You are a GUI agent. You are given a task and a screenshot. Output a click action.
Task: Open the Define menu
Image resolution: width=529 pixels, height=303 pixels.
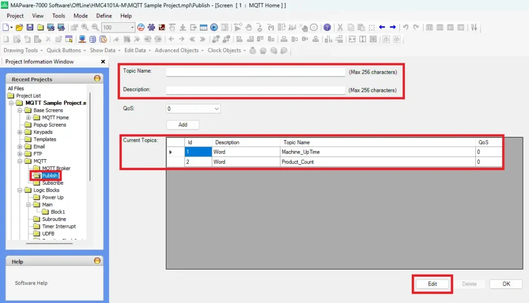103,15
